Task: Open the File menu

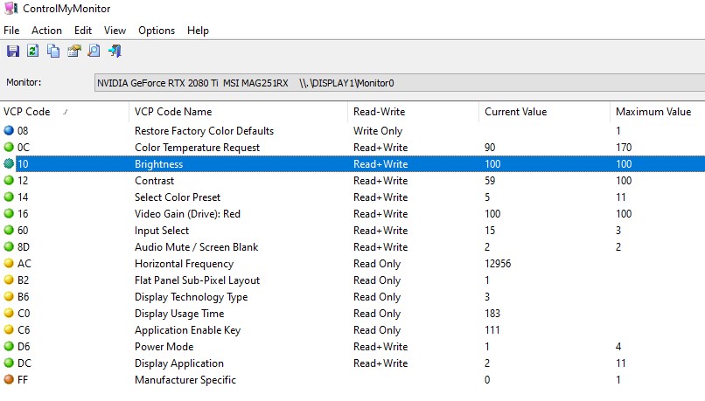Action: coord(11,31)
